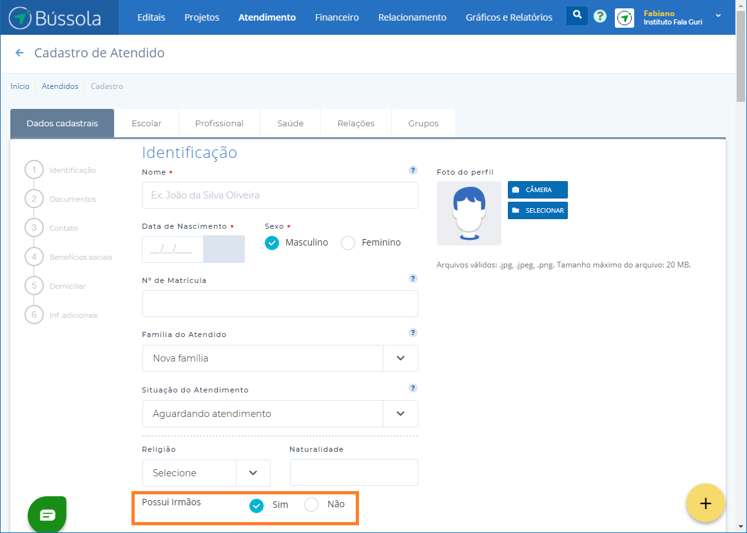This screenshot has width=747, height=533.
Task: Click help icon next to Nome field
Action: [x=413, y=171]
